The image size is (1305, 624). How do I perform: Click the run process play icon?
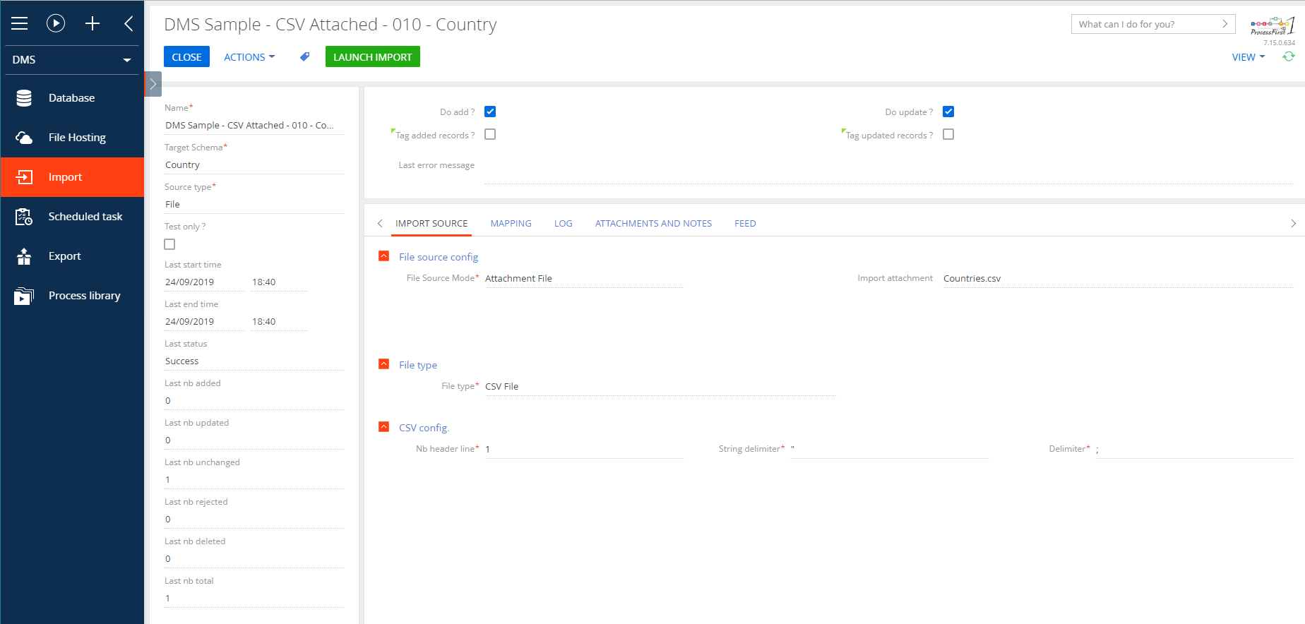pyautogui.click(x=56, y=23)
